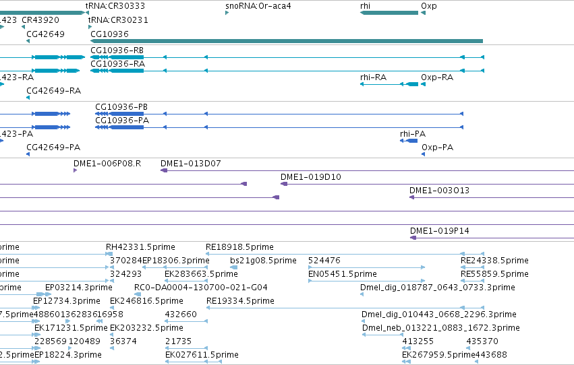Click the CG10936-RB transcript label

(117, 50)
